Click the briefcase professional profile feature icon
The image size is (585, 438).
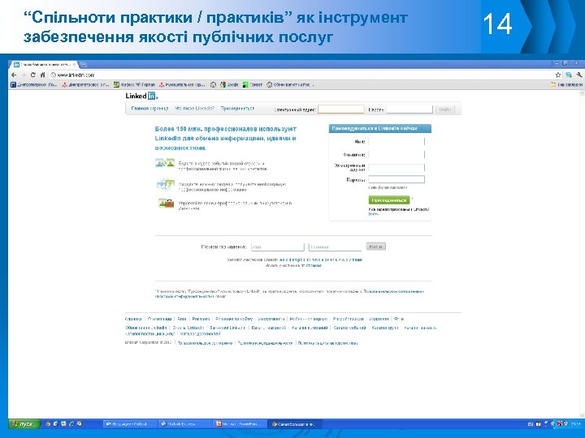tap(166, 203)
